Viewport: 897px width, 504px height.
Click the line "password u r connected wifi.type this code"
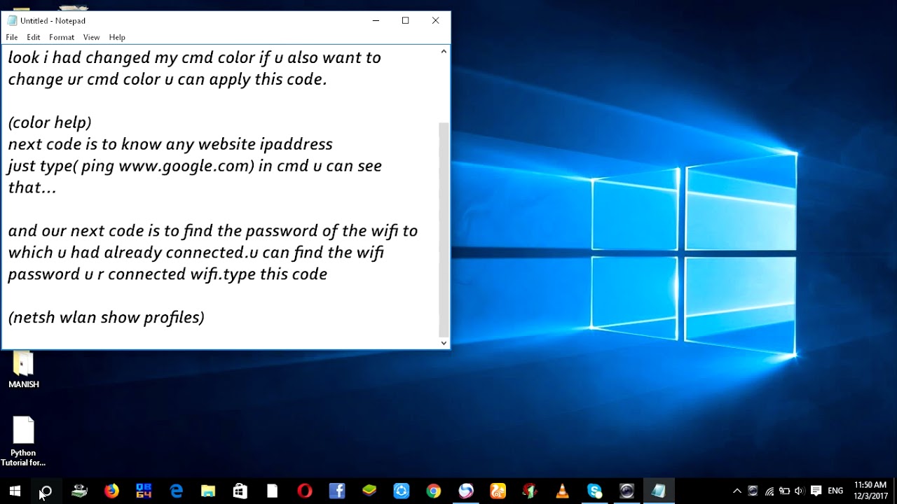(167, 274)
